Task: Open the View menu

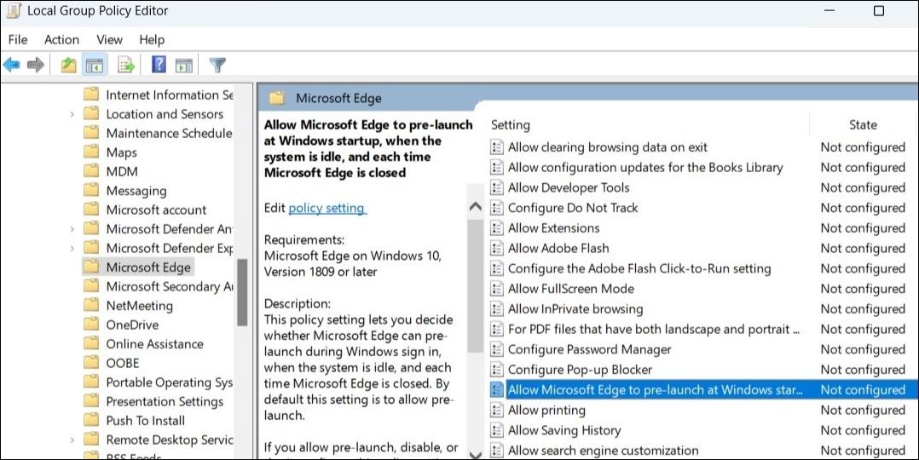Action: point(109,39)
